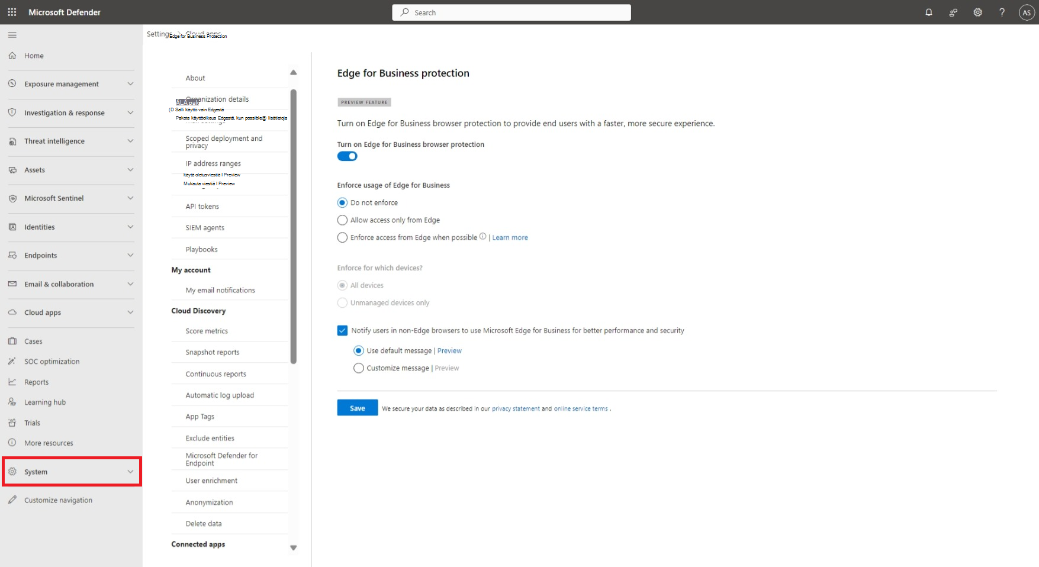The height and width of the screenshot is (567, 1039).
Task: Expand Microsoft Sentinel chevron
Action: [x=130, y=198]
